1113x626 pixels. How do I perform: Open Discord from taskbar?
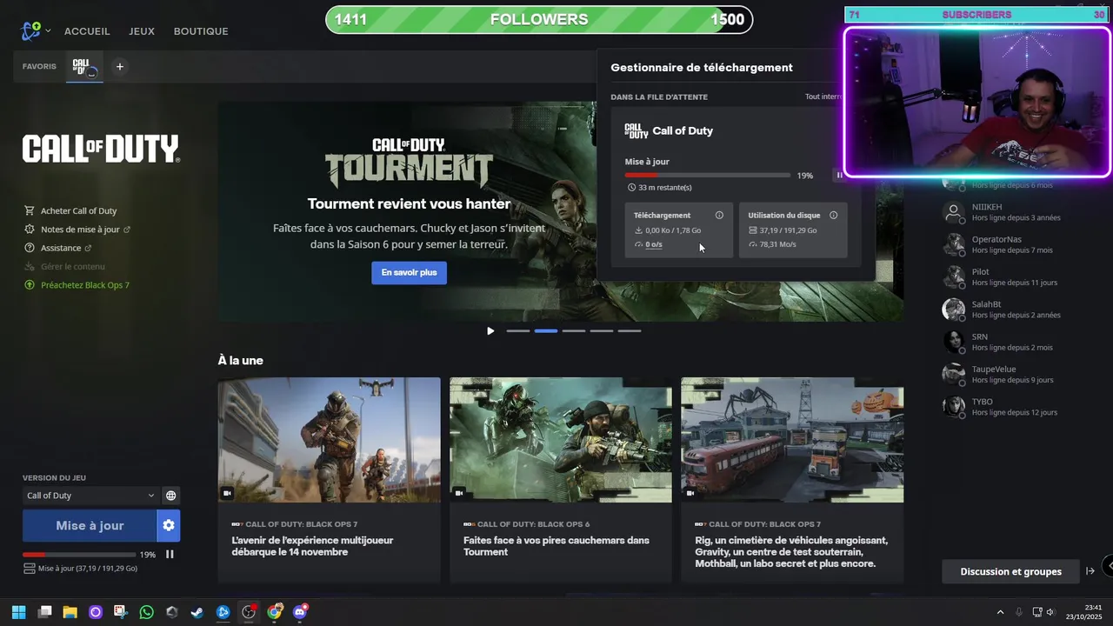tap(300, 612)
